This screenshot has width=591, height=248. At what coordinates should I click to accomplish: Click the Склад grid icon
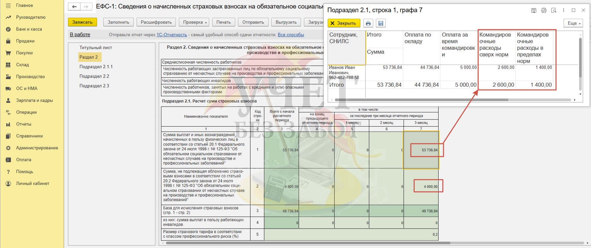tap(8, 65)
